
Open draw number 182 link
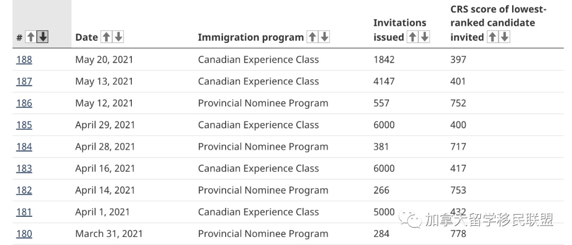click(x=24, y=190)
